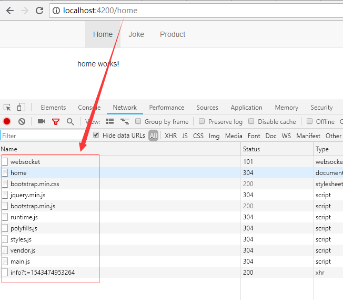Click the capture screenshots camera icon
This screenshot has height=300, width=343.
(41, 121)
